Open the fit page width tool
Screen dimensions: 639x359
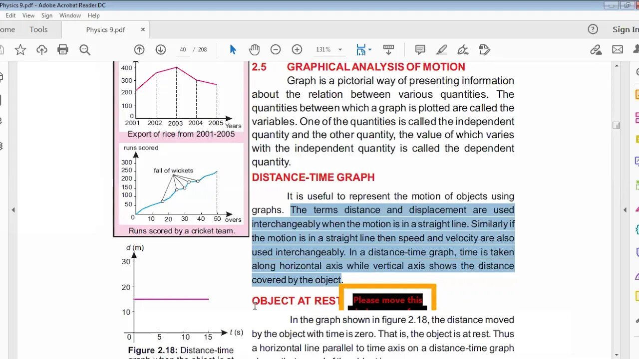coord(361,49)
